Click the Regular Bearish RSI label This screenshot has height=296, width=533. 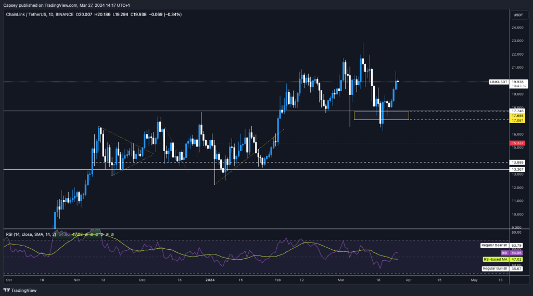(x=494, y=245)
